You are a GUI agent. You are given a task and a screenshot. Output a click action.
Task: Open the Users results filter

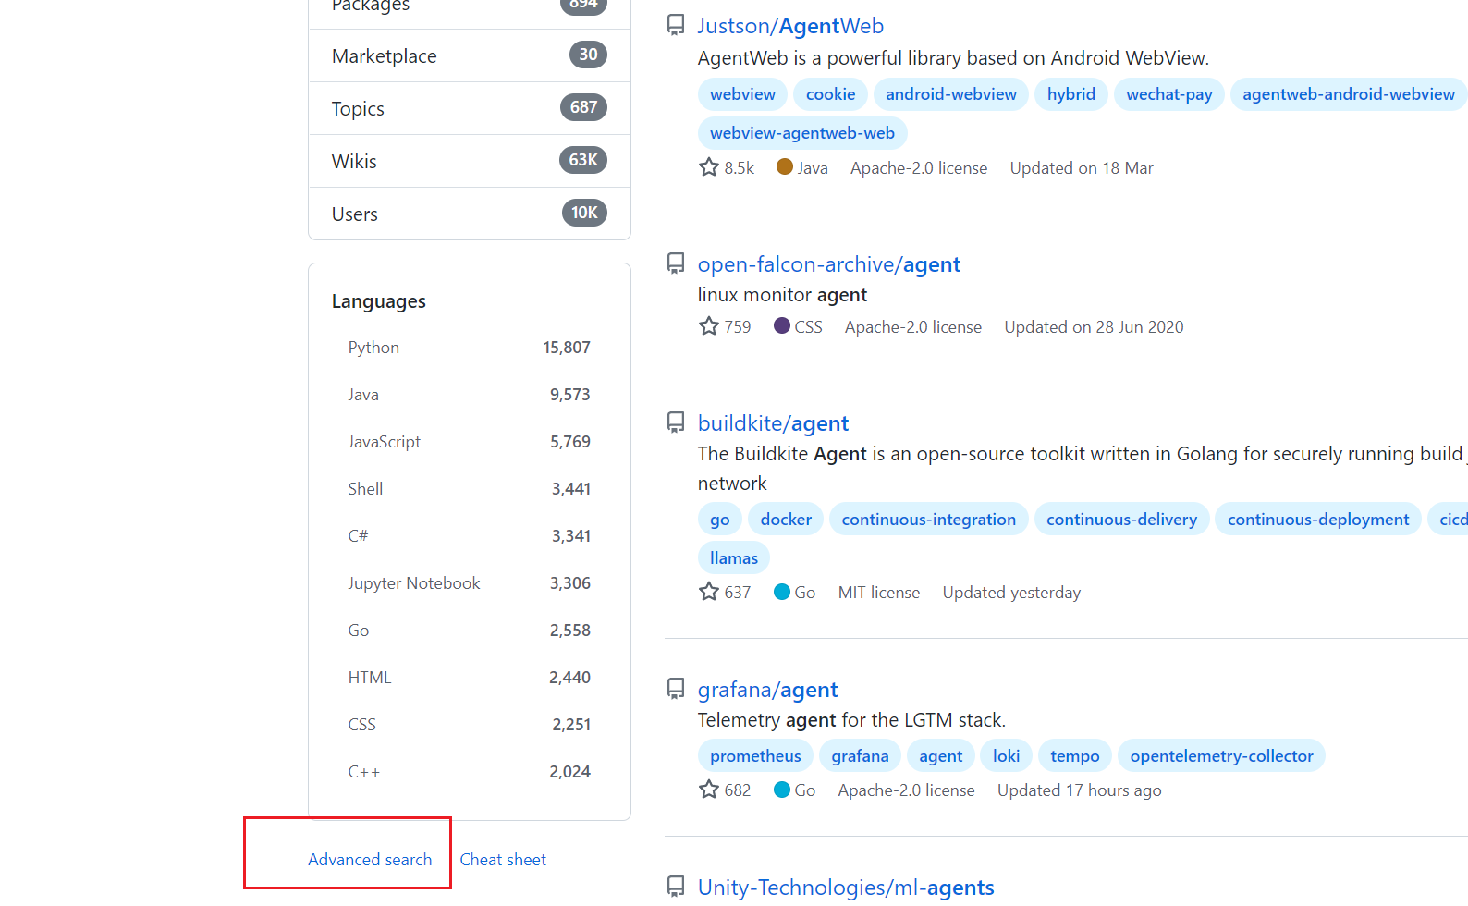470,214
